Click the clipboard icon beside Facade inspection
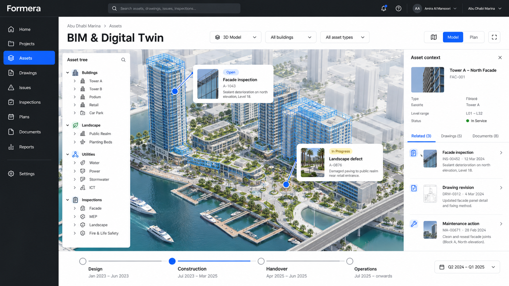Image resolution: width=509 pixels, height=286 pixels. click(x=413, y=153)
